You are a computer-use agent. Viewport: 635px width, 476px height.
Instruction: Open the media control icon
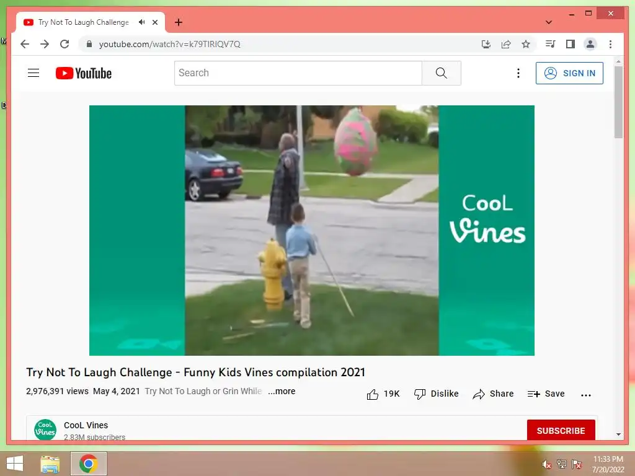[551, 44]
